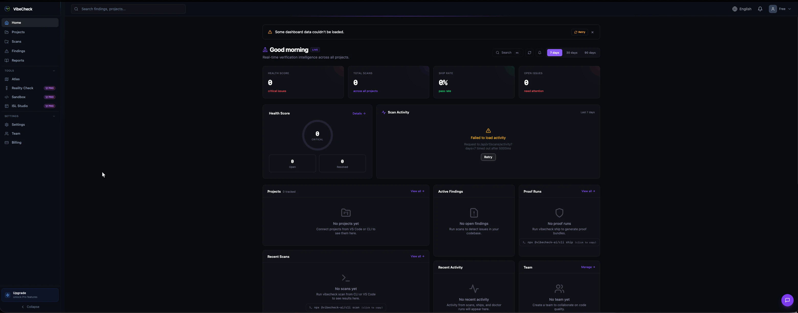Click bell icon beside 7 days filter
Image resolution: width=798 pixels, height=313 pixels.
[x=540, y=53]
